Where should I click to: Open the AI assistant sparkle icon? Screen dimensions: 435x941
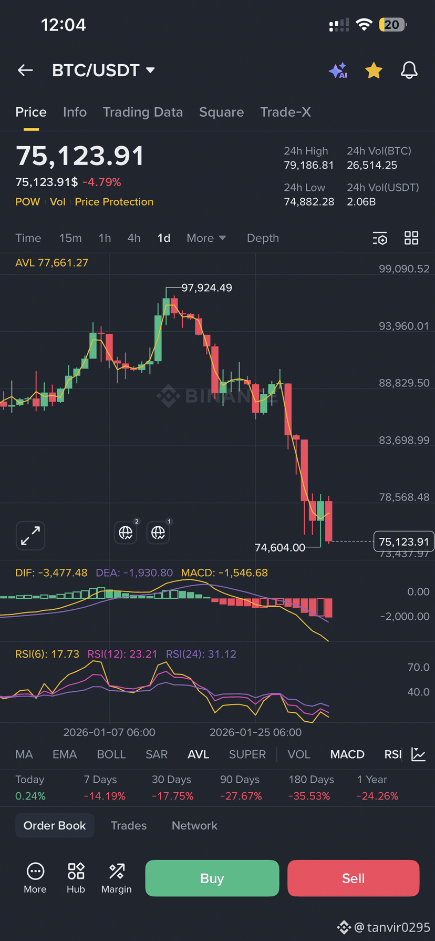(338, 70)
